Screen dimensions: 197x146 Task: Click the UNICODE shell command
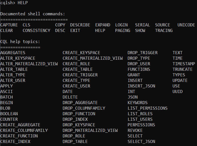pyautogui.click(x=186, y=25)
